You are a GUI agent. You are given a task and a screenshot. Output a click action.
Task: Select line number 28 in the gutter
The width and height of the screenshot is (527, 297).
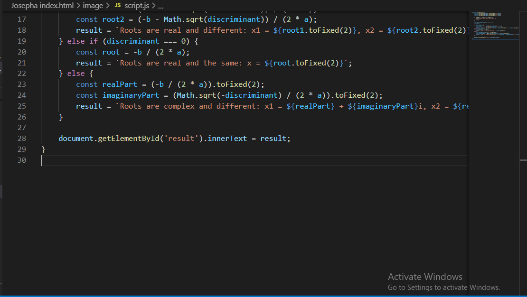[x=22, y=139]
